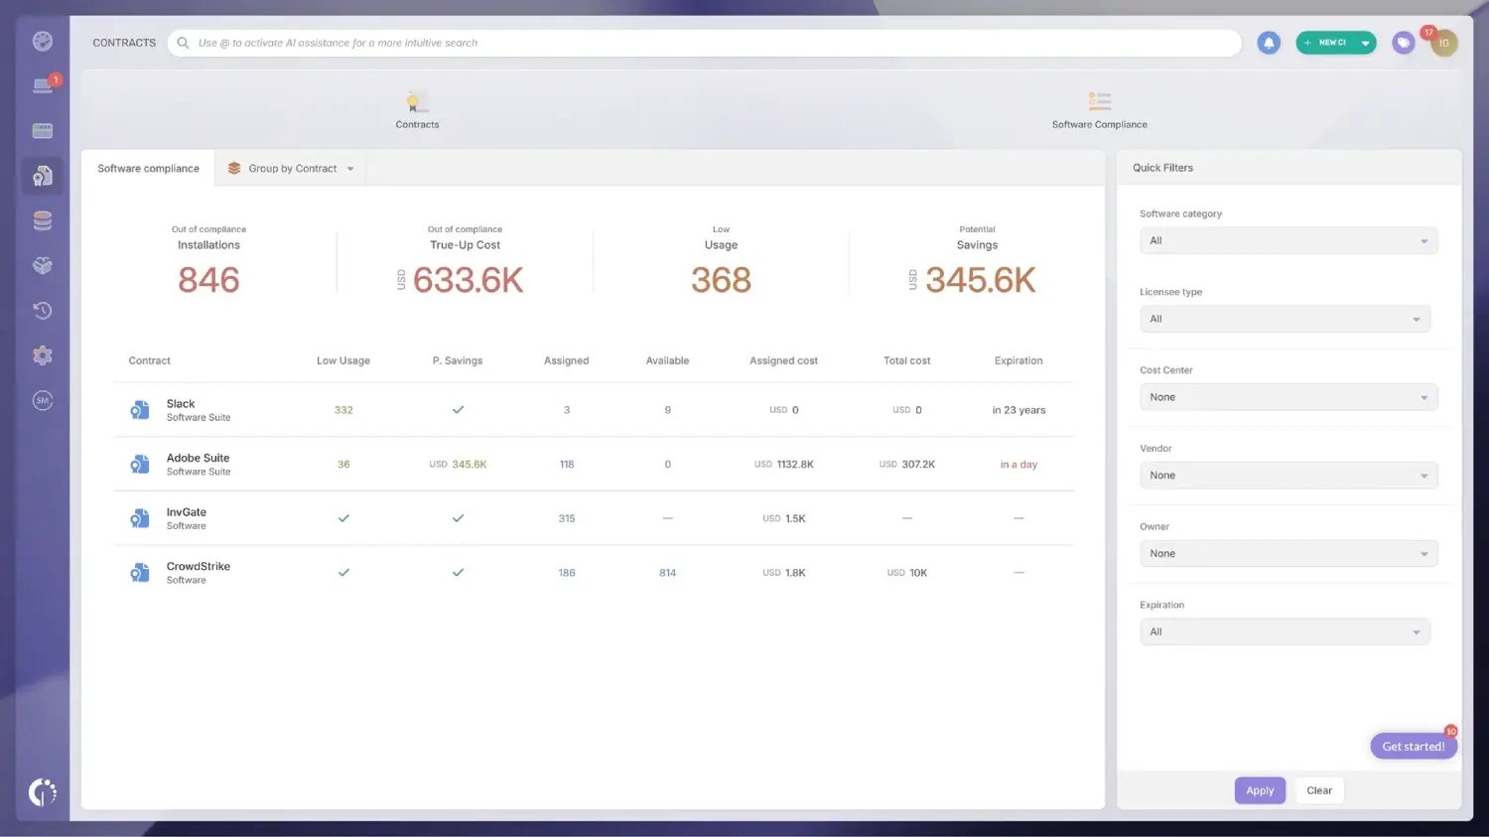Screen dimensions: 1489x837
Task: Expand the Software category filter set to All
Action: (x=1287, y=240)
